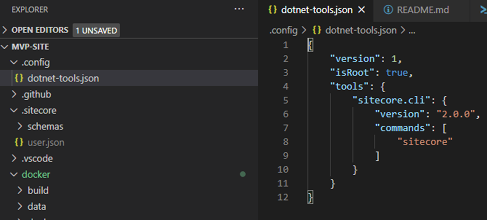Viewport: 487px width, 220px height.
Task: Click the docker folder modified dot indicator
Action: pos(243,174)
